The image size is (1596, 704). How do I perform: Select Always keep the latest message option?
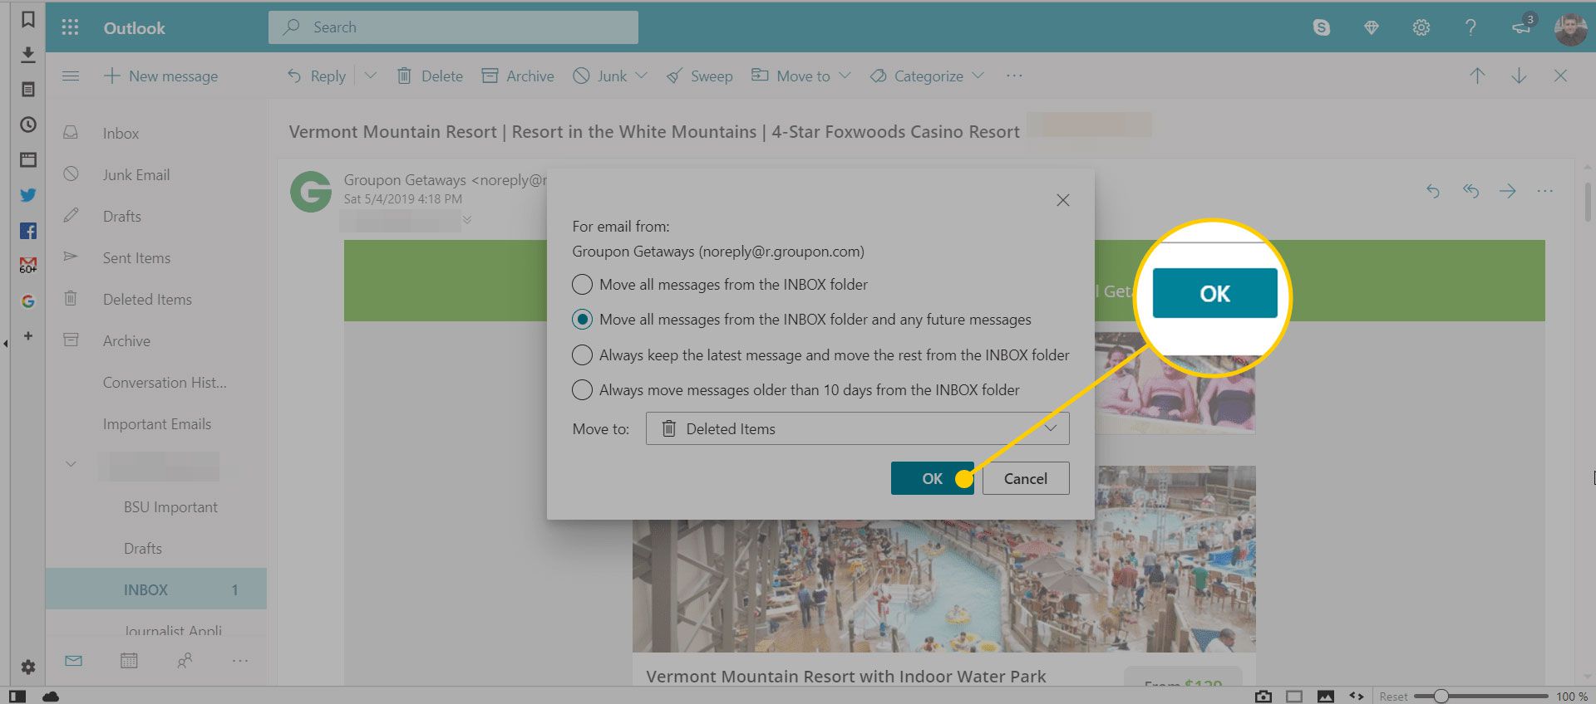point(820,355)
